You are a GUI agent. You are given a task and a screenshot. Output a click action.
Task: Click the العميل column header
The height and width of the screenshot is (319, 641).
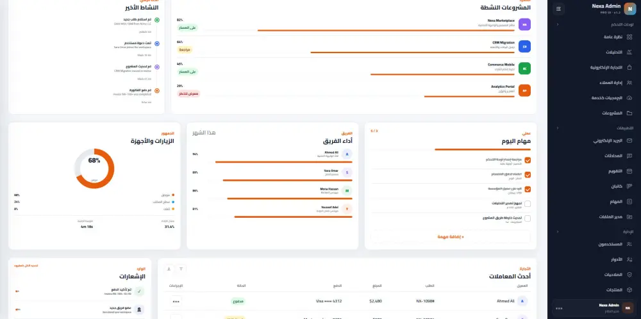(523, 286)
